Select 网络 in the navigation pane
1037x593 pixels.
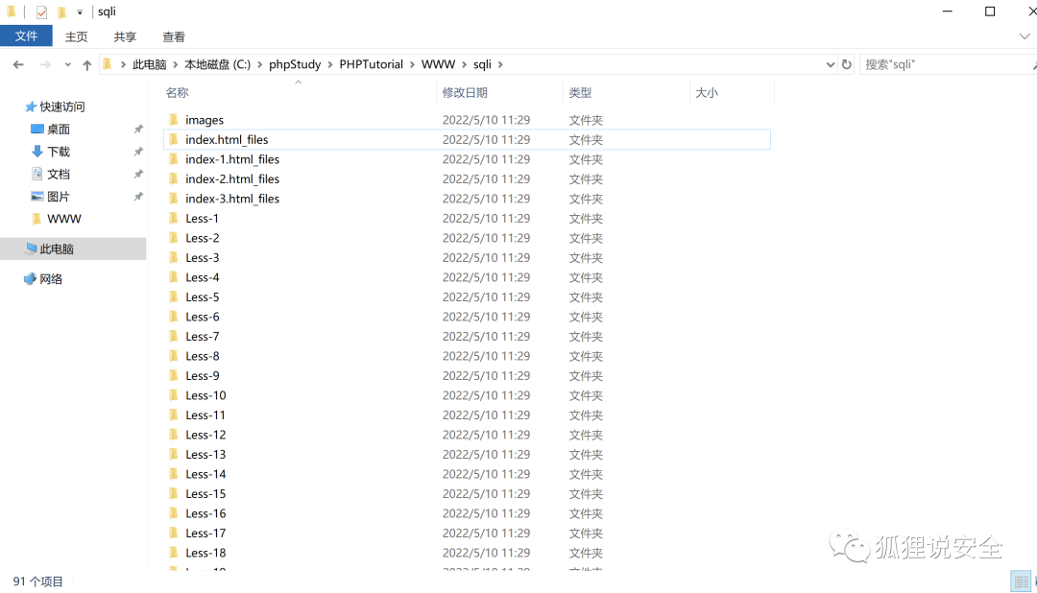pyautogui.click(x=51, y=279)
